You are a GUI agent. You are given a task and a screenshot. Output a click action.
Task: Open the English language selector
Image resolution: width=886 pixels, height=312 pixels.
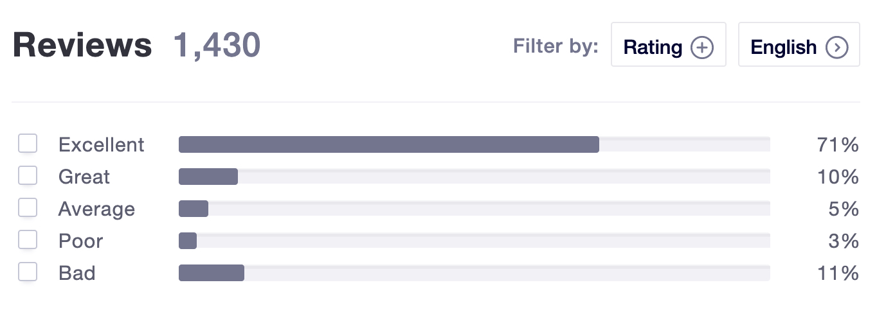[x=799, y=44]
